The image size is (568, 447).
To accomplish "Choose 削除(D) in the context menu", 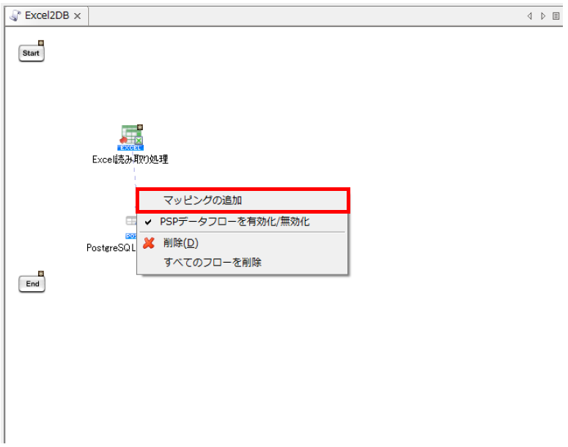I will click(x=180, y=243).
